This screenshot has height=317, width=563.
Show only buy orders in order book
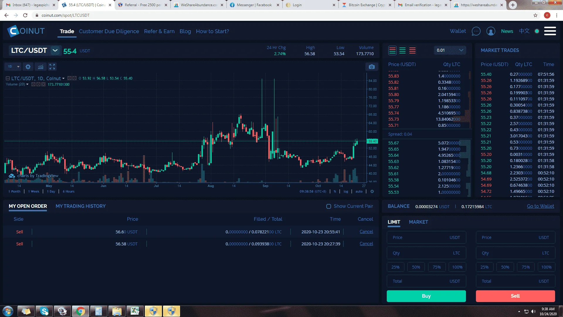click(x=403, y=50)
